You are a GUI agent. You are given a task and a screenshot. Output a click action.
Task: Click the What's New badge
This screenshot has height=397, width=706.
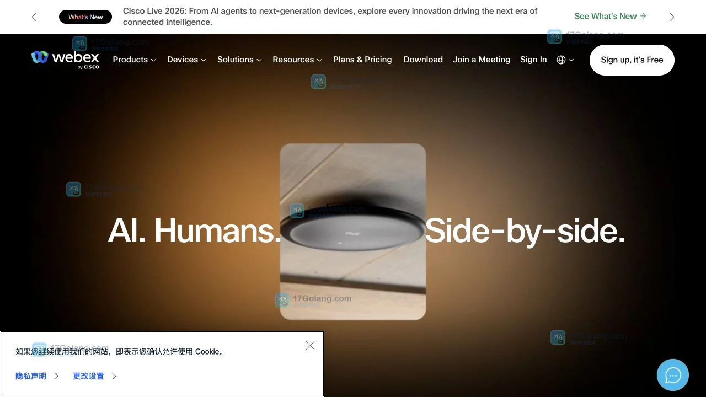click(85, 17)
